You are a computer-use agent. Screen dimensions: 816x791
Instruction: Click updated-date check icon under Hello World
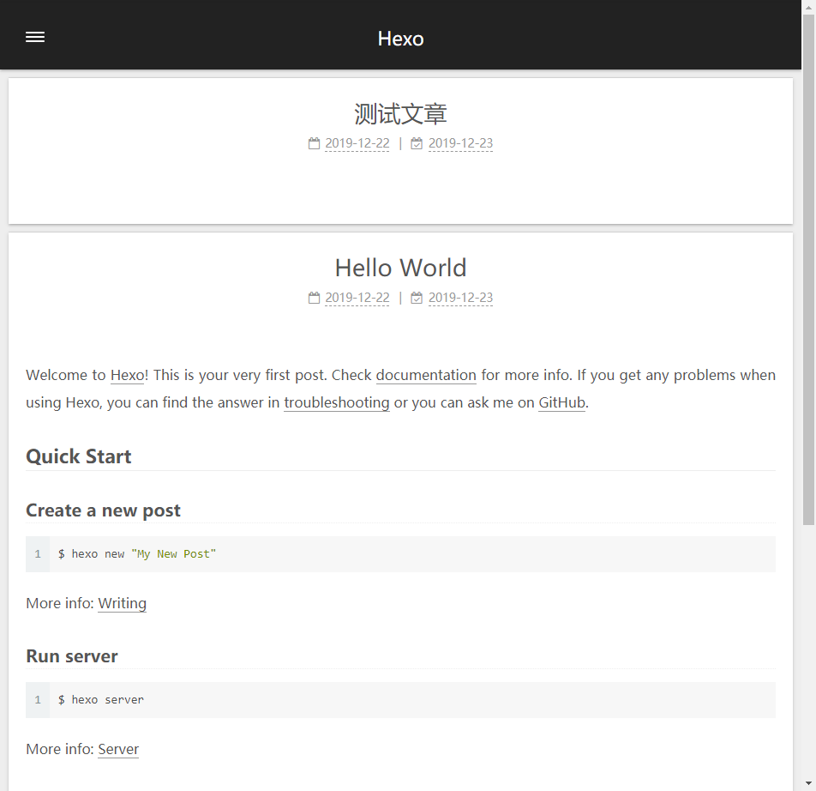coord(417,299)
